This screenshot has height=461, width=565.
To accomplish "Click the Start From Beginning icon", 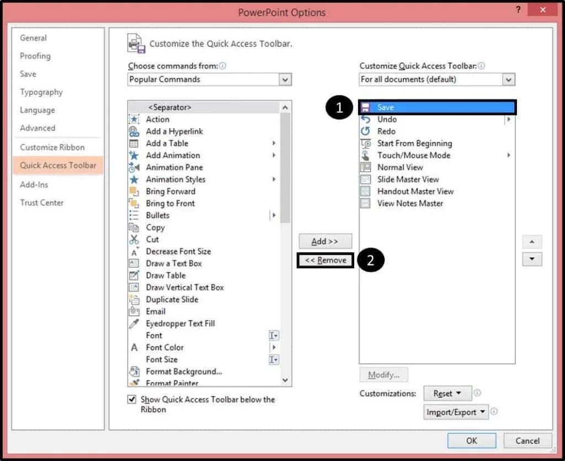I will (365, 144).
